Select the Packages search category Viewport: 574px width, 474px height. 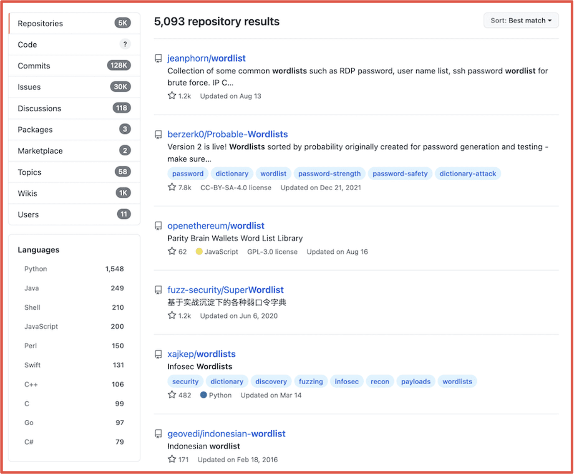(x=74, y=130)
